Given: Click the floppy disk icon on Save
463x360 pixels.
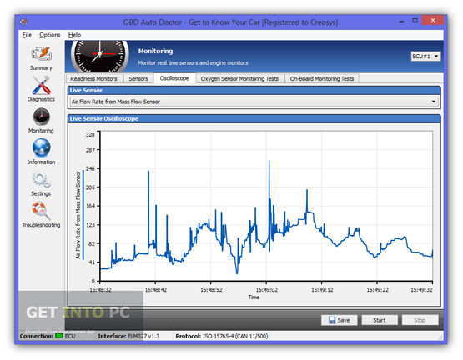Looking at the screenshot, I should [332, 320].
